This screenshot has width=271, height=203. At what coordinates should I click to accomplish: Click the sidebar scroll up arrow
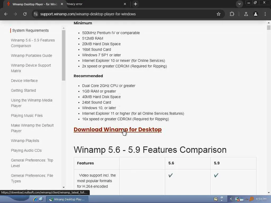tap(64, 28)
